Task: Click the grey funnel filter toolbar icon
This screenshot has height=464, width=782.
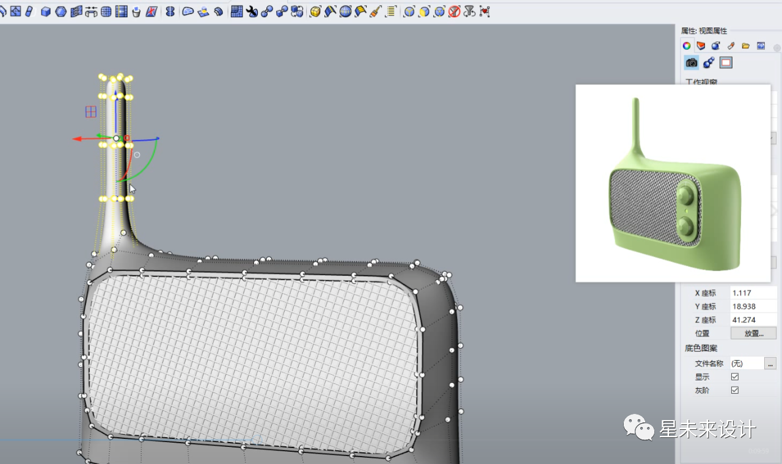Action: point(469,11)
